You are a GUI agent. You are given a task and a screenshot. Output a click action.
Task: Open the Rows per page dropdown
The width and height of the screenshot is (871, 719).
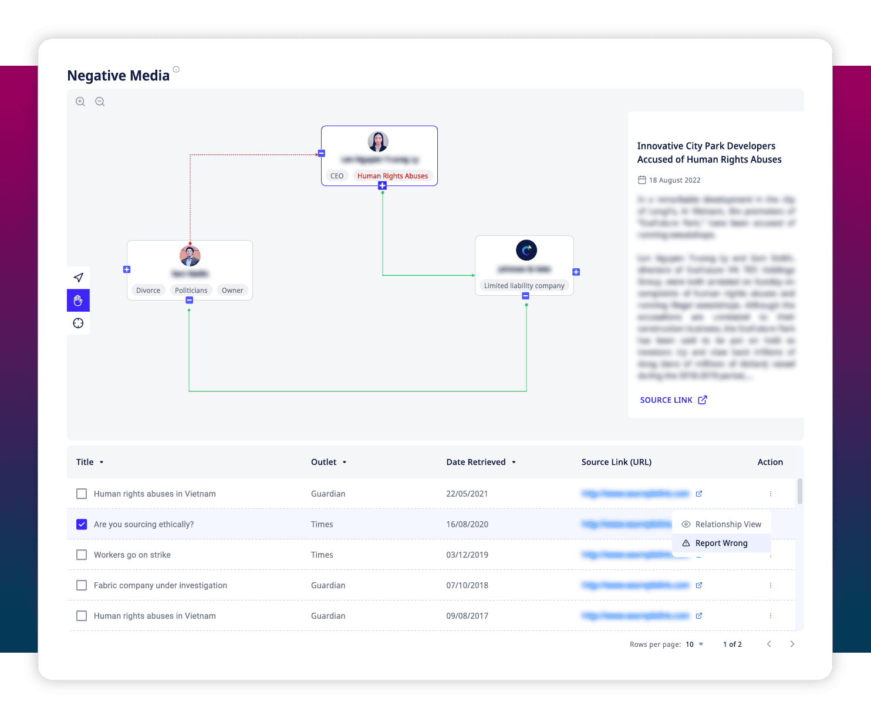point(695,644)
